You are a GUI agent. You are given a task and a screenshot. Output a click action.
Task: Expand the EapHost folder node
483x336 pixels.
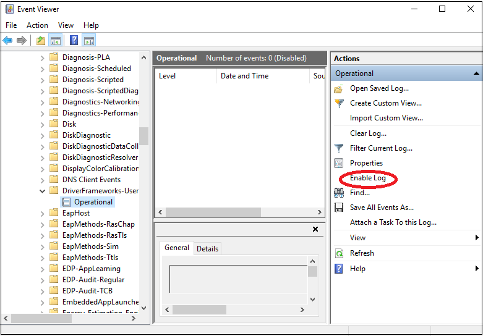(43, 213)
